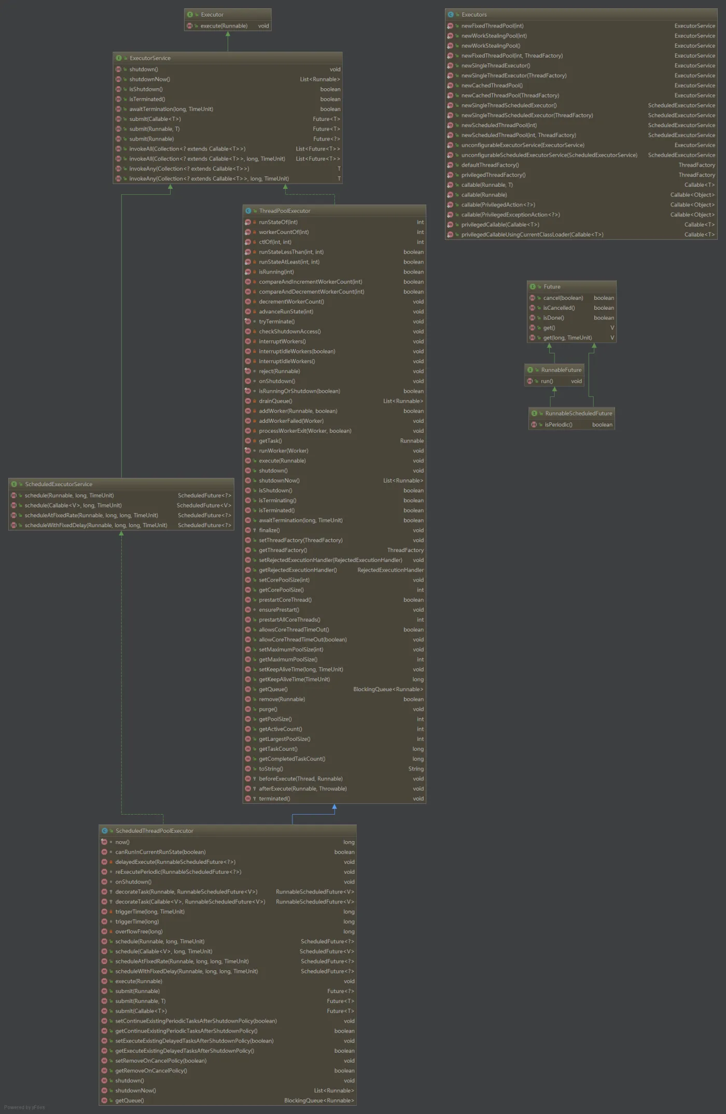Select the setKeepAliveTime(long, TimeUnit) row

334,670
